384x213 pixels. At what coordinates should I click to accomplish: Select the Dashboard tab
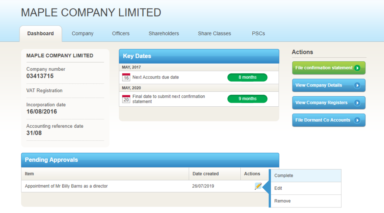point(40,34)
